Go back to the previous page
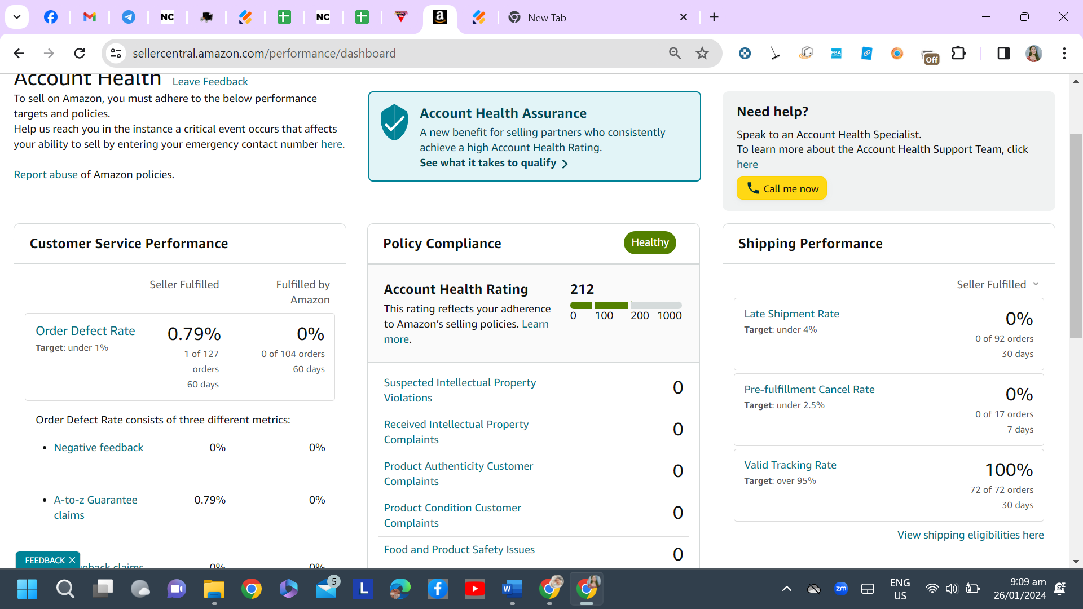The height and width of the screenshot is (609, 1083). (19, 54)
